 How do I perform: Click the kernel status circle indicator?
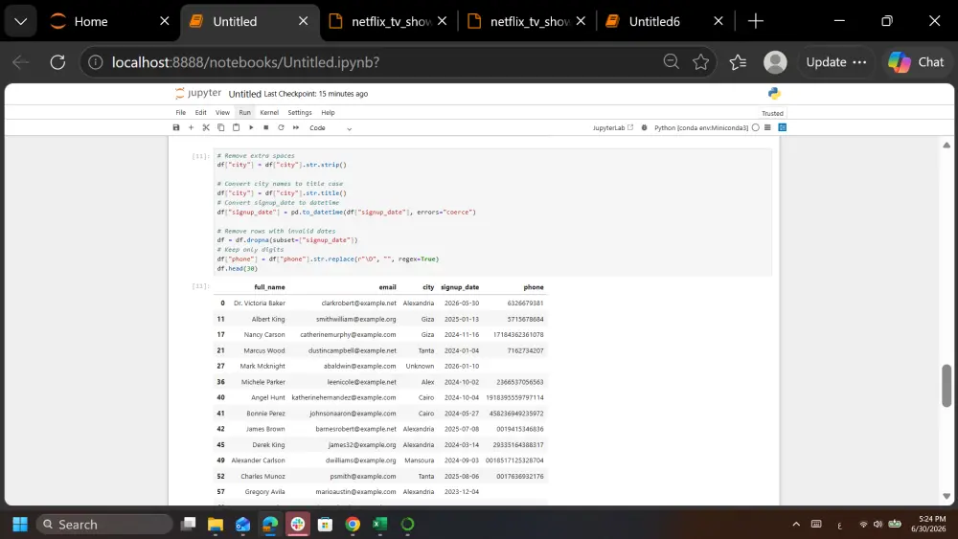tap(756, 127)
